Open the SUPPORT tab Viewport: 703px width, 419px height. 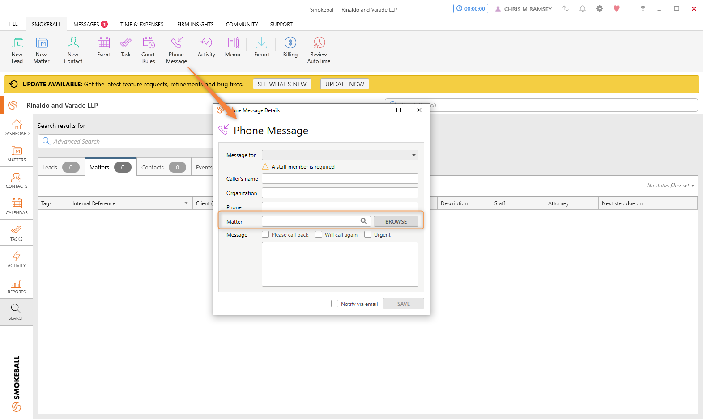click(x=281, y=24)
